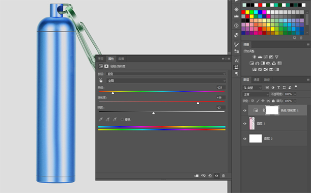Add a Photo Filter adjustment (camera icon)
Image resolution: width=311 pixels, height=193 pixels.
(268, 63)
